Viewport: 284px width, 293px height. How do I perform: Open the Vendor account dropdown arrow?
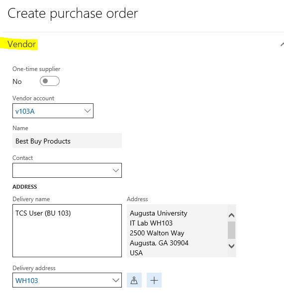[x=88, y=111]
